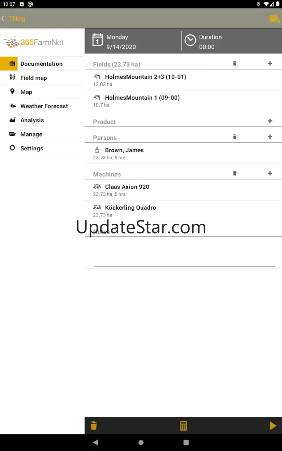Open the Monday 9/14/2020 date picker
282x451 pixels.
(x=133, y=42)
